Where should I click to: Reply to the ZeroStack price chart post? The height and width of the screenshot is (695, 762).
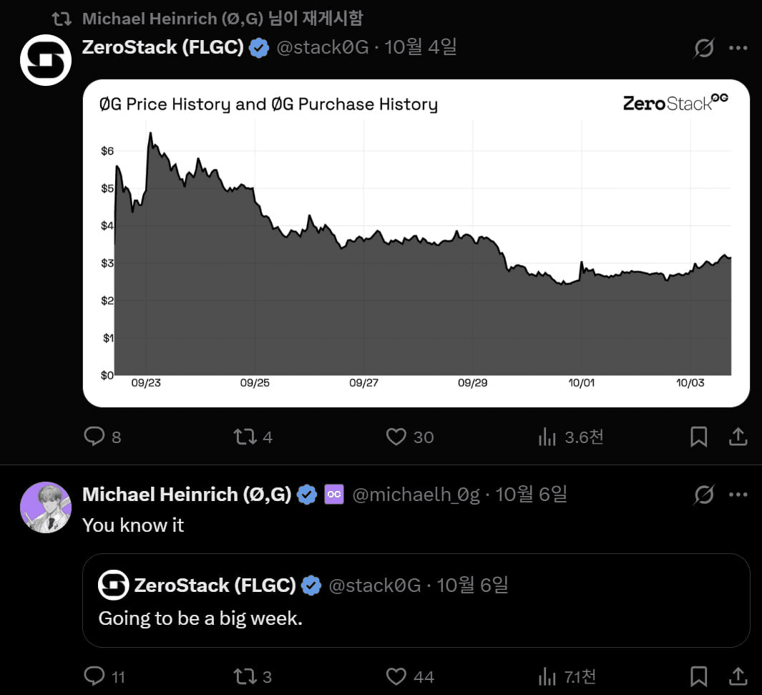95,437
